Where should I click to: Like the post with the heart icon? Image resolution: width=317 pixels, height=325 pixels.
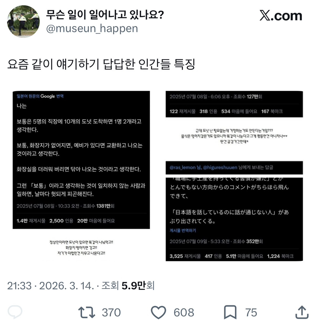point(158,312)
